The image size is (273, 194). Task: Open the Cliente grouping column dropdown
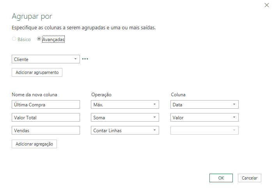46,59
